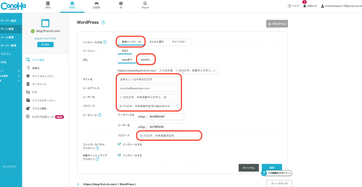Click the green power status icon for blog.first-ch.com
Viewport: 362px width, 187px height.
coord(33,31)
